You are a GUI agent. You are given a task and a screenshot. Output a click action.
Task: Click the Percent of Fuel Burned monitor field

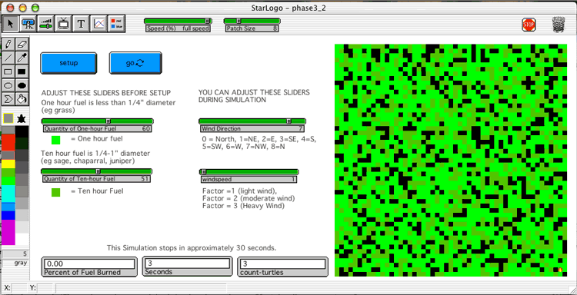pos(89,264)
